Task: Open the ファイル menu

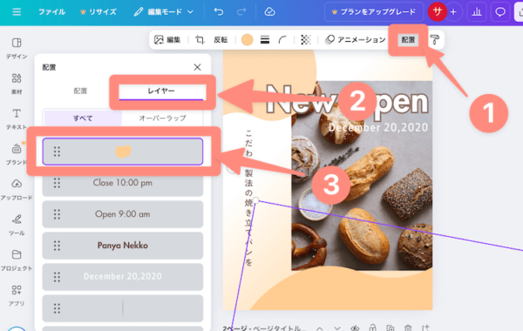Action: pos(51,12)
